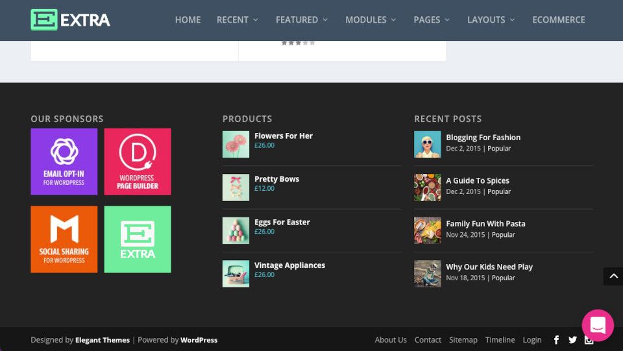
Task: Click the £12.00 price for Pretty Bows
Action: (264, 188)
